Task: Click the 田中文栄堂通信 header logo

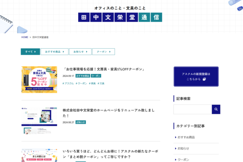Action: [x=120, y=17]
